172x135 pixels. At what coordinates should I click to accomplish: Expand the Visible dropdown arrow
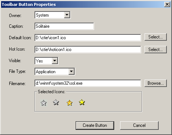pyautogui.click(x=55, y=61)
